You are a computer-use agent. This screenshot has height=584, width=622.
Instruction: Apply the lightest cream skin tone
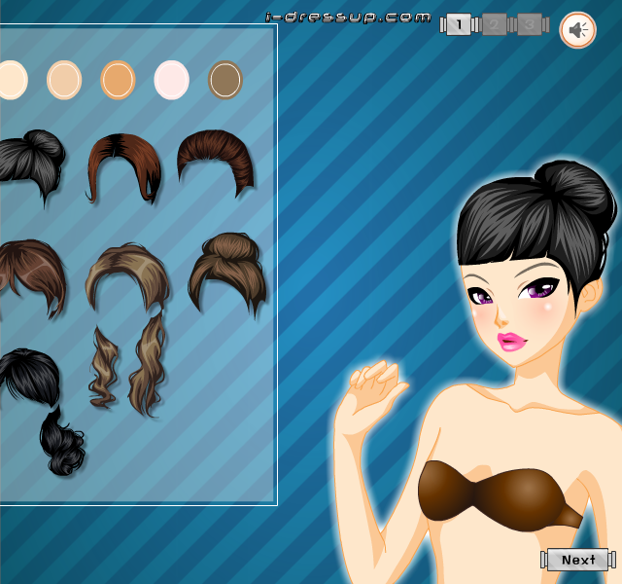pyautogui.click(x=13, y=80)
